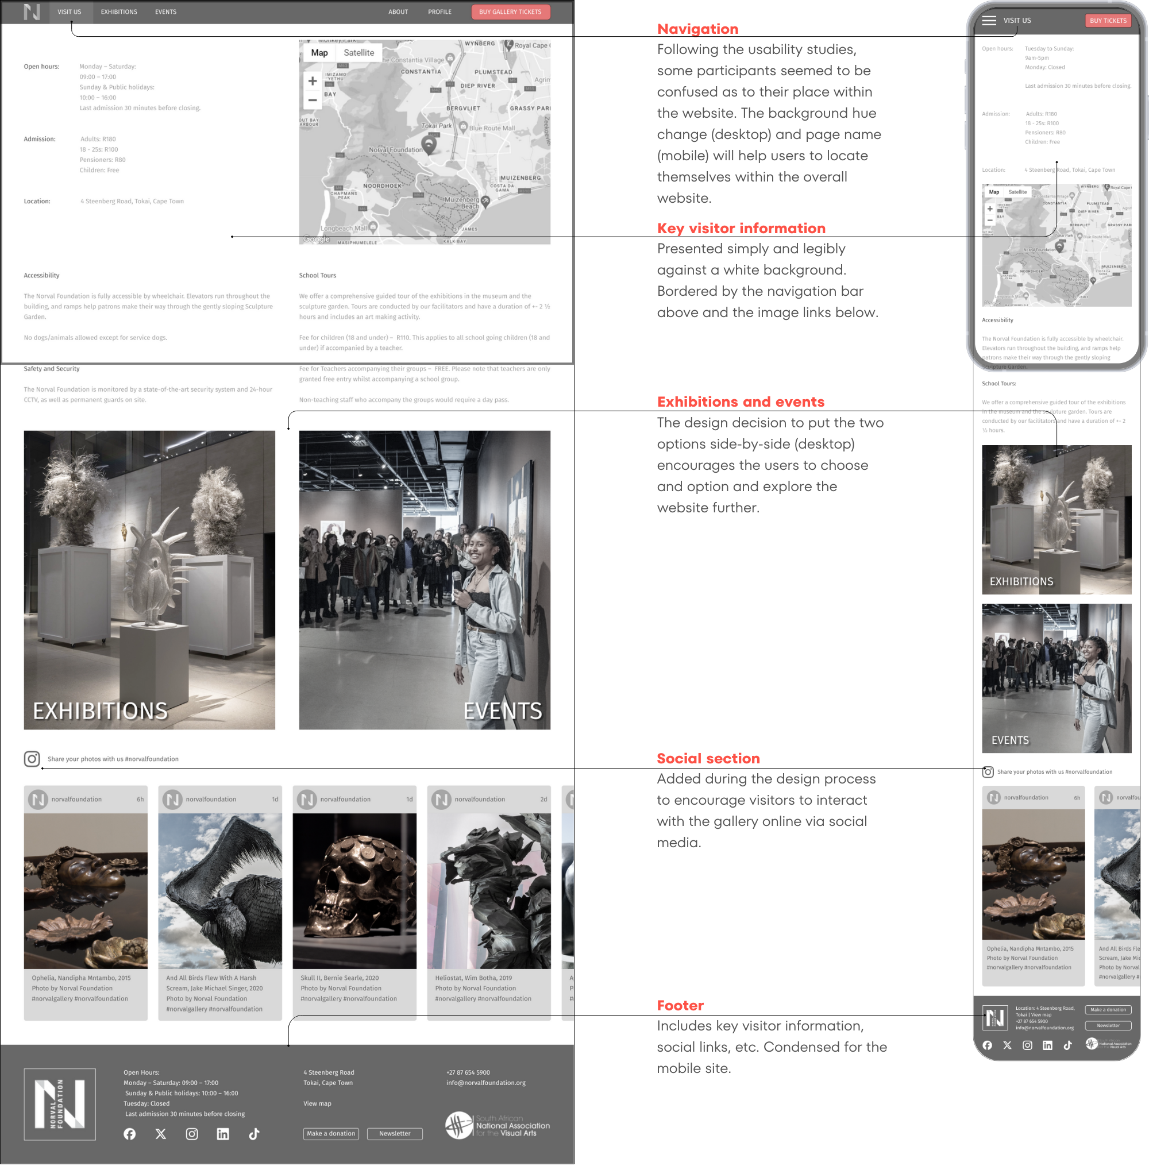Open the hamburger menu on mobile mockup
The height and width of the screenshot is (1166, 1149).
(989, 21)
